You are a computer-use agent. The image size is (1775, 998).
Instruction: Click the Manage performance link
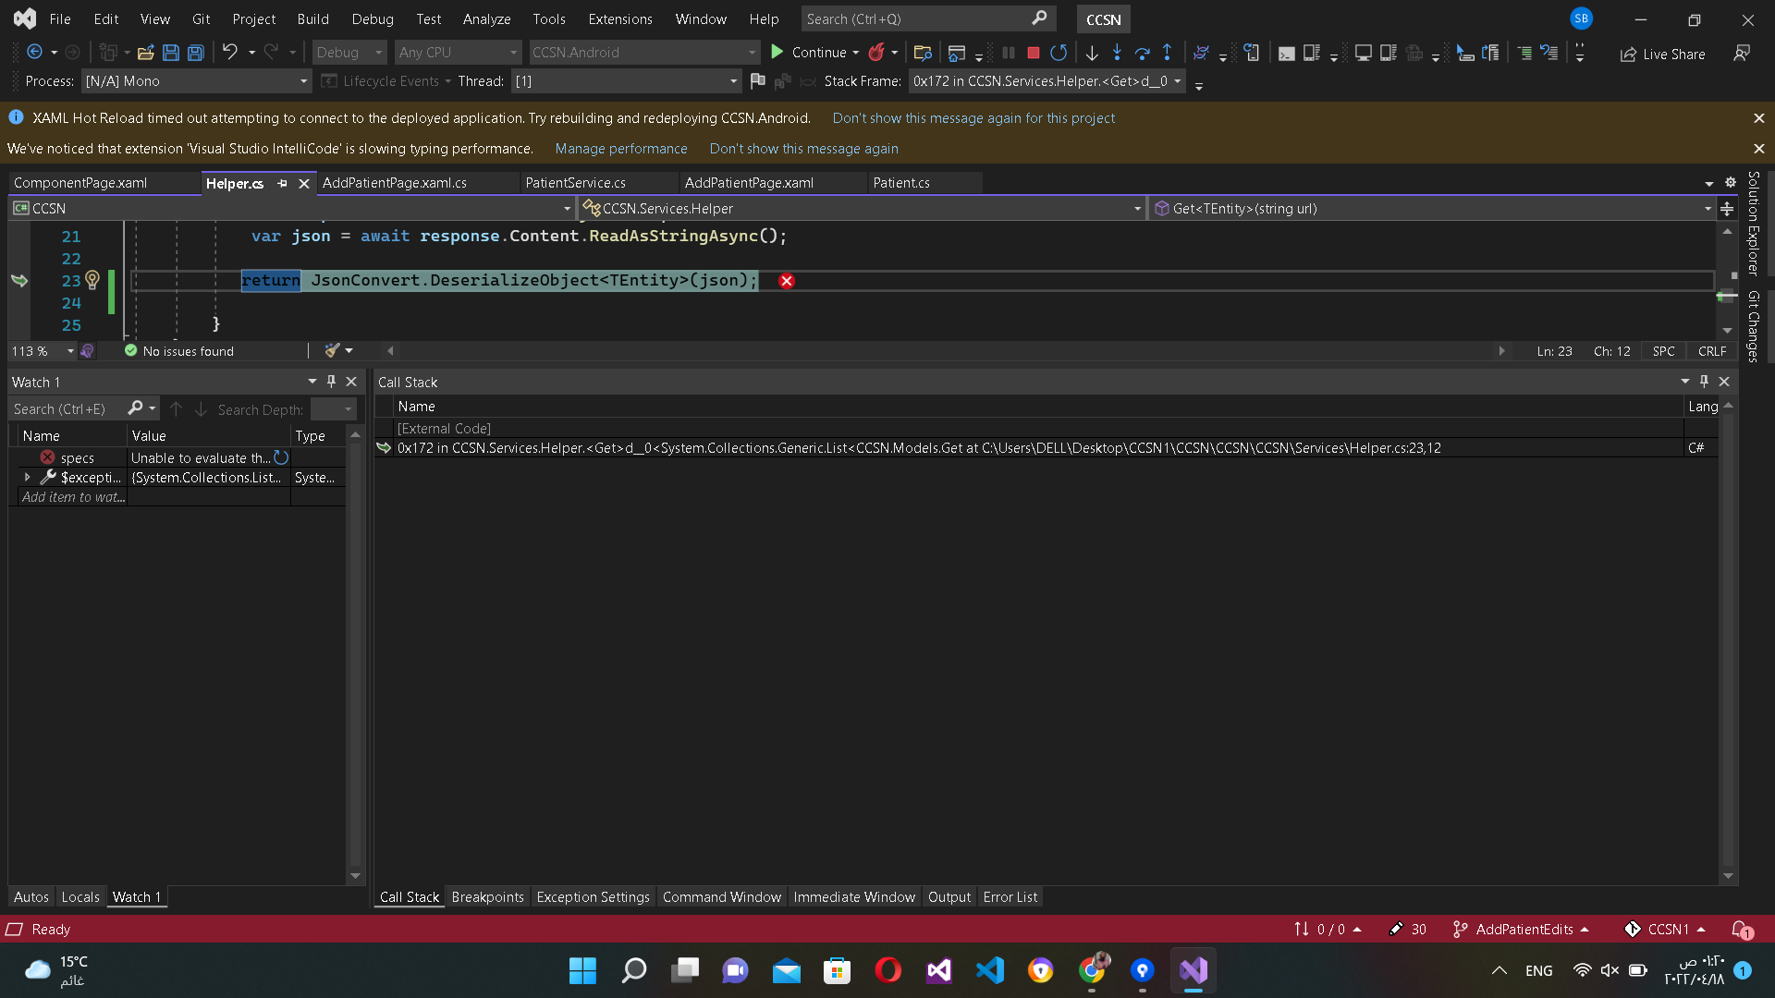pyautogui.click(x=621, y=149)
